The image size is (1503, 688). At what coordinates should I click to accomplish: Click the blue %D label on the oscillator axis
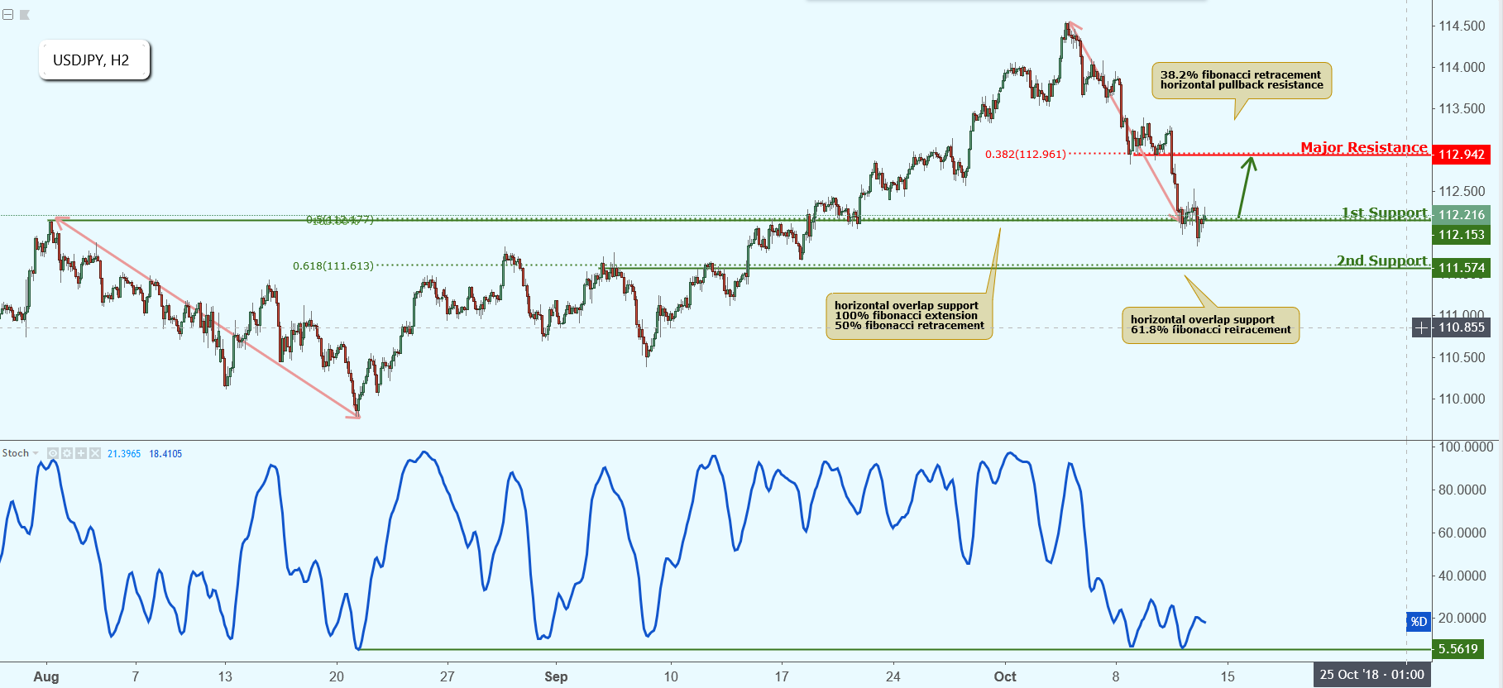(1419, 621)
